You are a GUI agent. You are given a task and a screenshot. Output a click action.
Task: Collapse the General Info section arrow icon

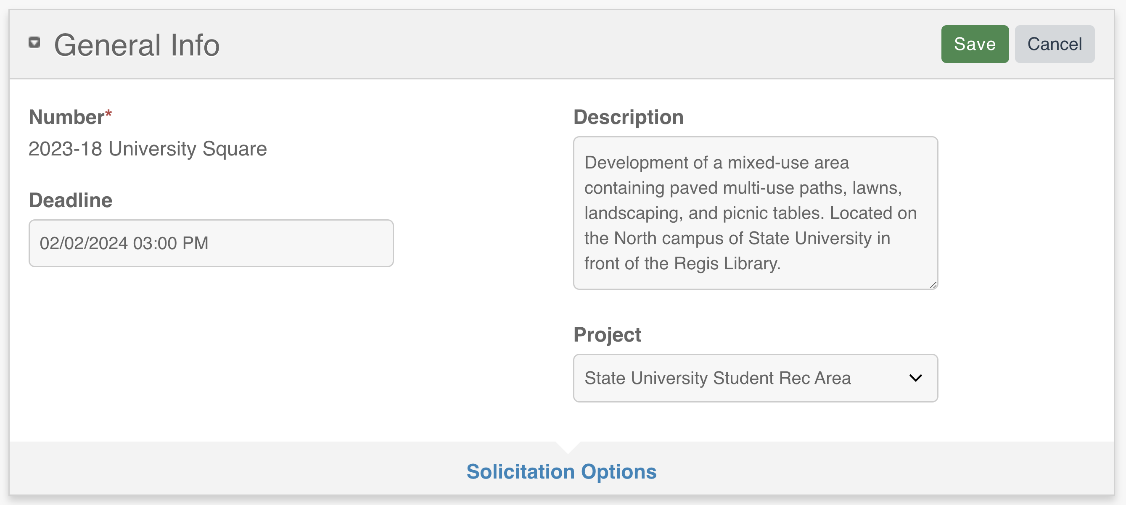(x=34, y=43)
